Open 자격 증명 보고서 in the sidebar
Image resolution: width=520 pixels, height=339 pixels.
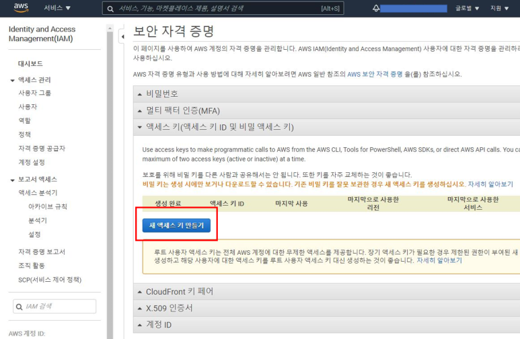coord(42,252)
